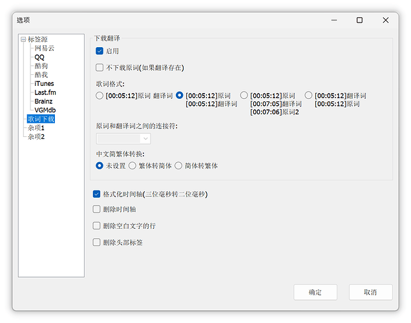Image resolution: width=411 pixels, height=323 pixels.
Task: Select single-line 原词 翻译词 lyric format
Action: [100, 96]
